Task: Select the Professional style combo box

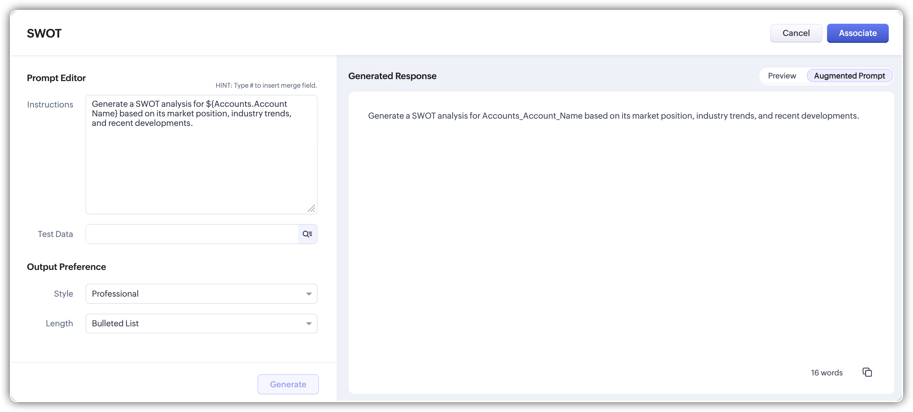Action: (195, 294)
